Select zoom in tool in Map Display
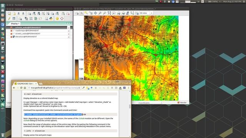The height and width of the screenshot is (138, 246). [100, 13]
